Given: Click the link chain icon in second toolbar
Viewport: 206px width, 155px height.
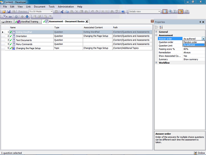Looking at the screenshot, I should (x=10, y=16).
